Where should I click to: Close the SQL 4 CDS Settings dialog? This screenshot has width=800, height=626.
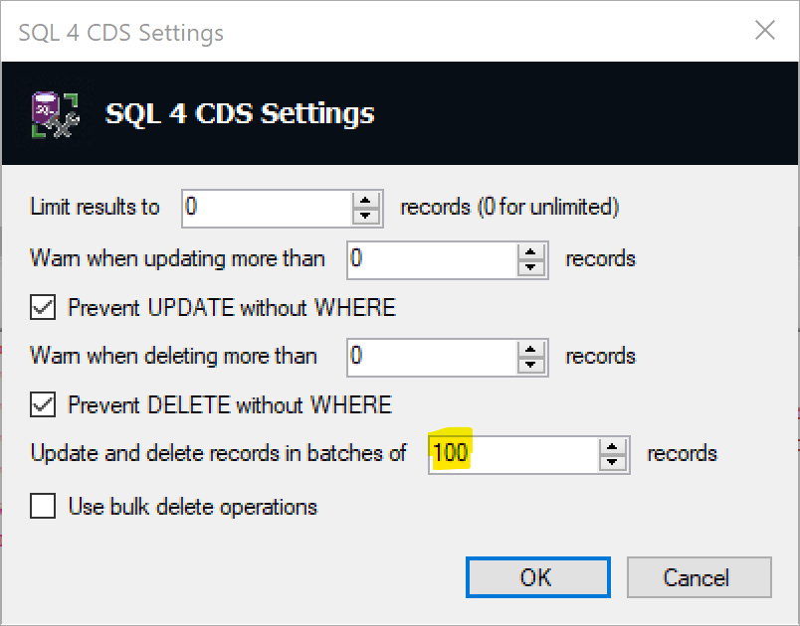click(x=764, y=31)
